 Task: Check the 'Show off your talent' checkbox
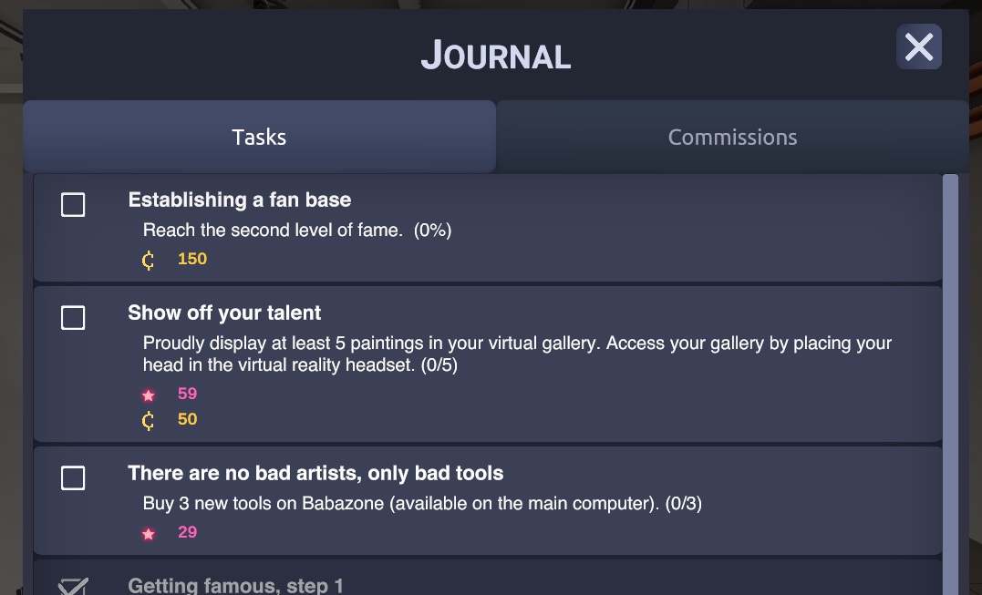73,318
